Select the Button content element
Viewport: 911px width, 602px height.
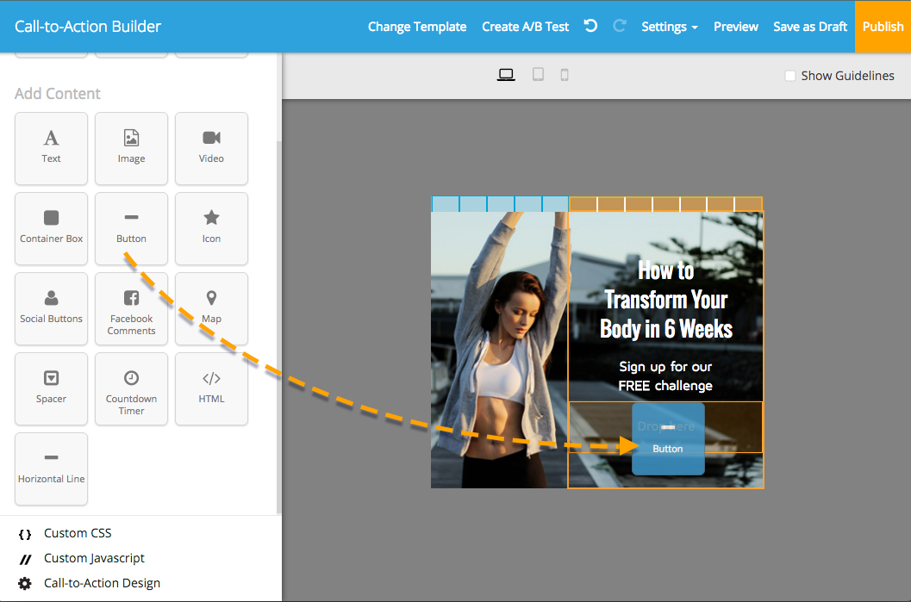(x=131, y=229)
